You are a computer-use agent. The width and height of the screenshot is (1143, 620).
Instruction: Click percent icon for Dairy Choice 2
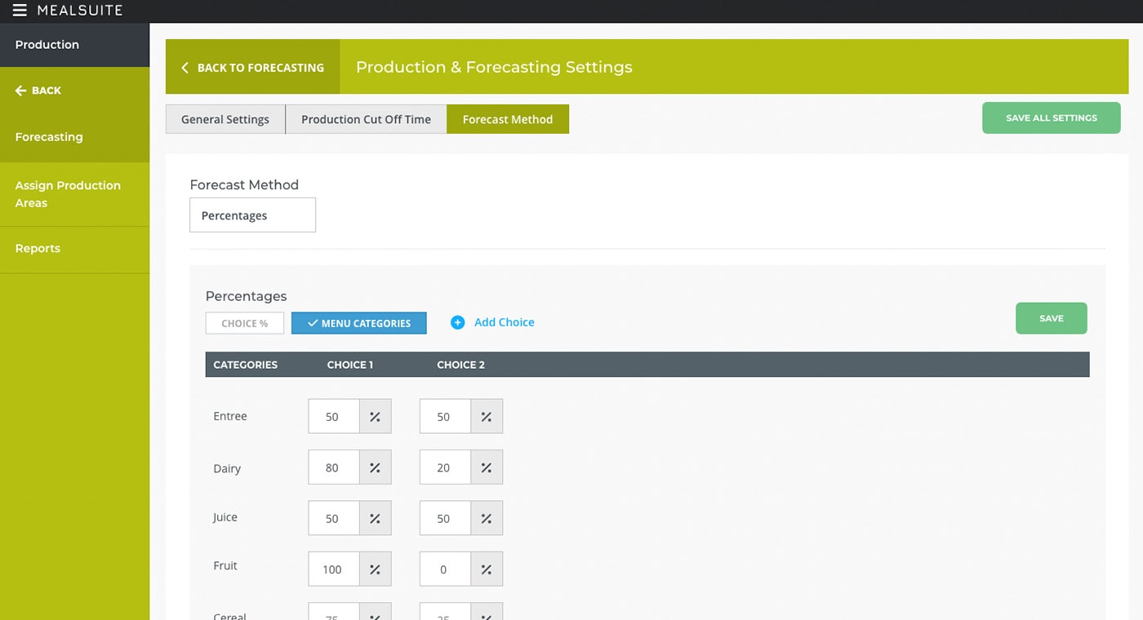pos(486,467)
